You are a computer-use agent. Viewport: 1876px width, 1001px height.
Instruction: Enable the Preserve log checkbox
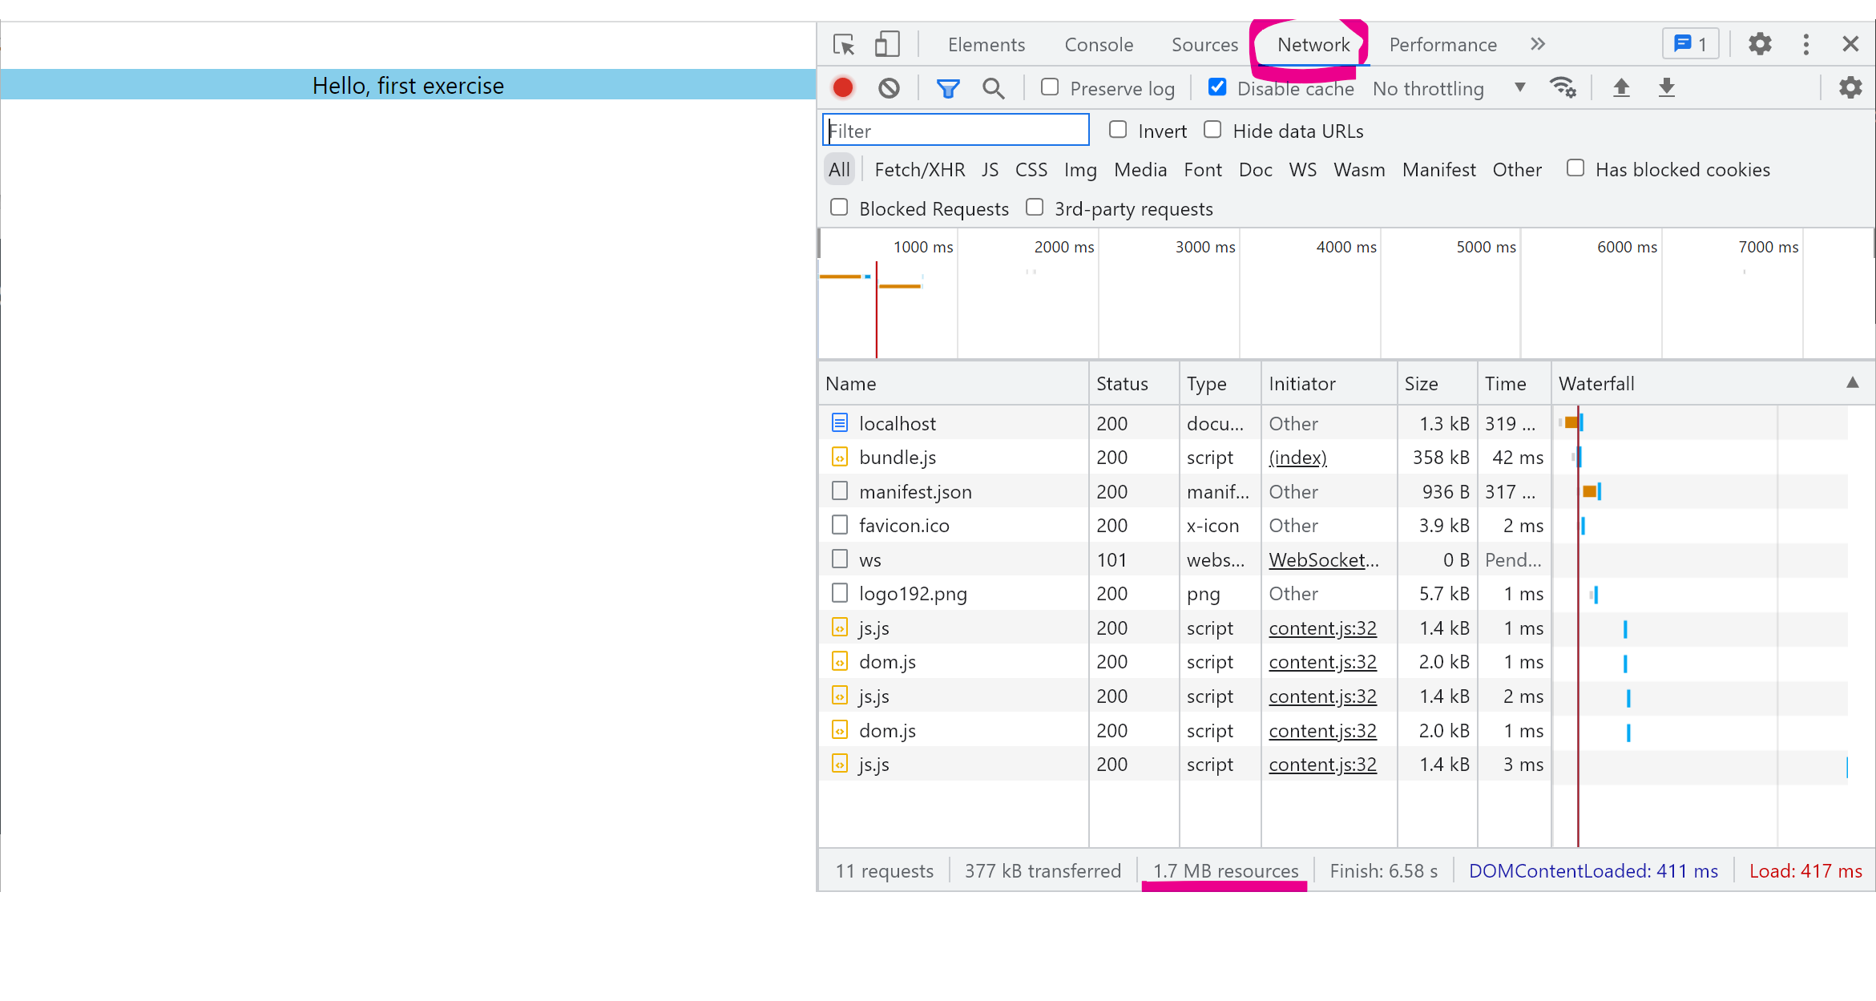[1050, 87]
